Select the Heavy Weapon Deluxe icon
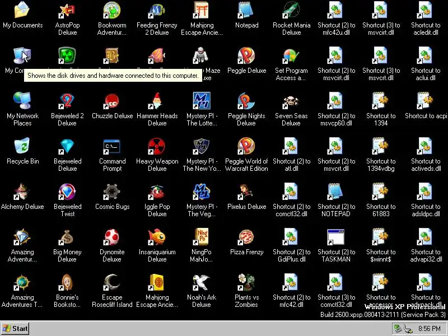This screenshot has width=448, height=336. pos(157,146)
